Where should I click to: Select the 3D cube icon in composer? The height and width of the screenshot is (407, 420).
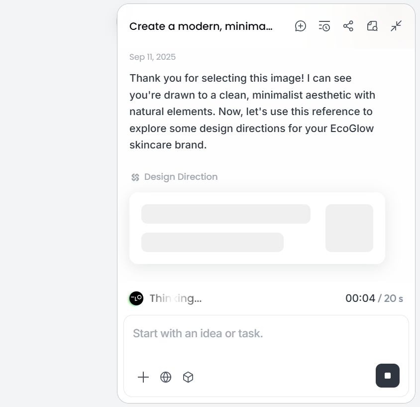click(188, 377)
